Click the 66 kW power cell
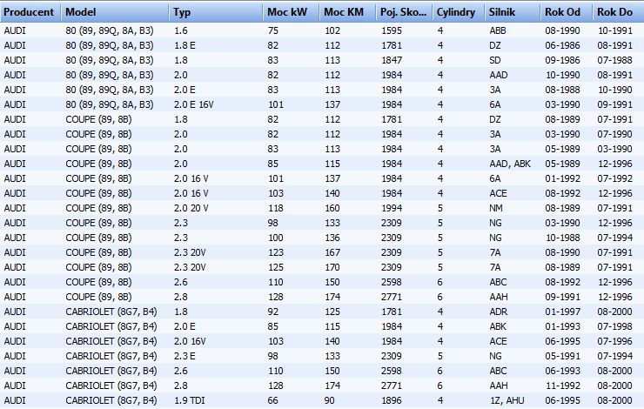Image resolution: width=644 pixels, height=409 pixels. (273, 400)
